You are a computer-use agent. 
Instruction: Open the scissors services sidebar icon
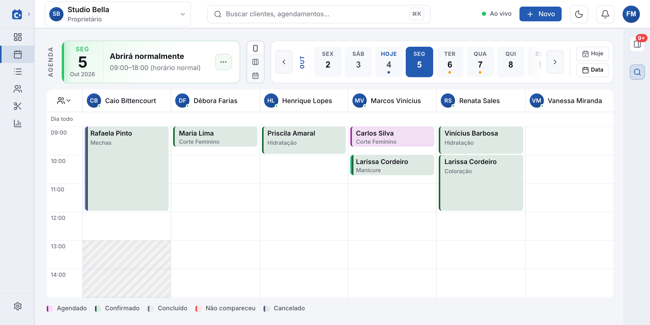(x=18, y=106)
